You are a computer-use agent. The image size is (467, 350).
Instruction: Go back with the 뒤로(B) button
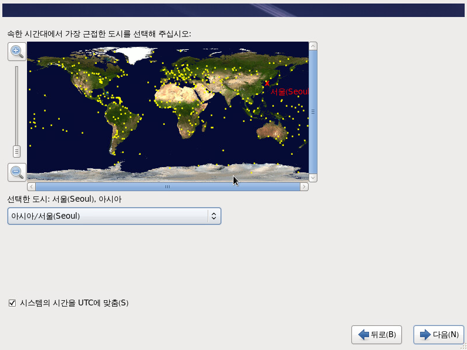click(x=377, y=335)
